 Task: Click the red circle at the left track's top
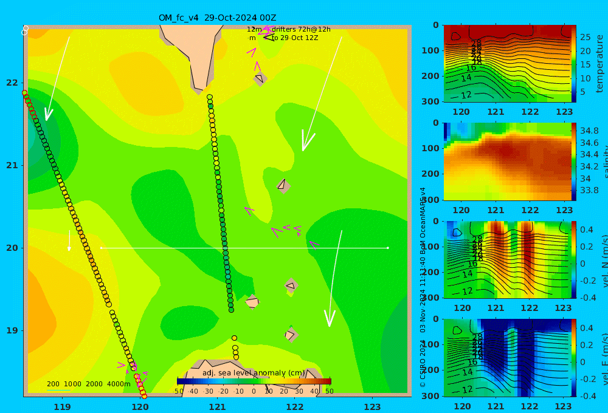click(25, 93)
